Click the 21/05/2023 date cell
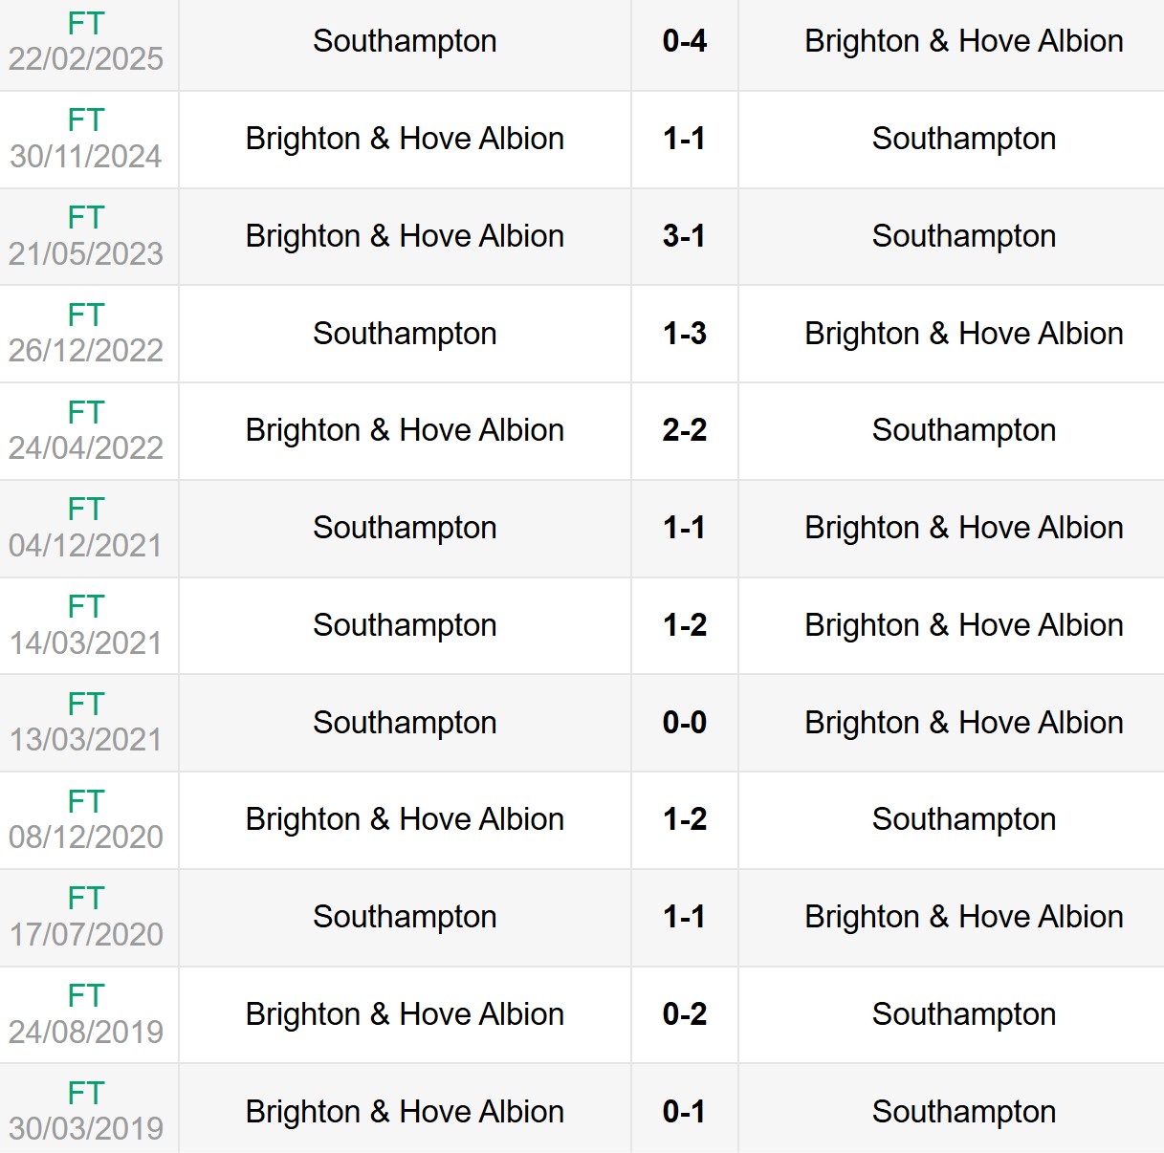This screenshot has height=1153, width=1164. coord(86,254)
